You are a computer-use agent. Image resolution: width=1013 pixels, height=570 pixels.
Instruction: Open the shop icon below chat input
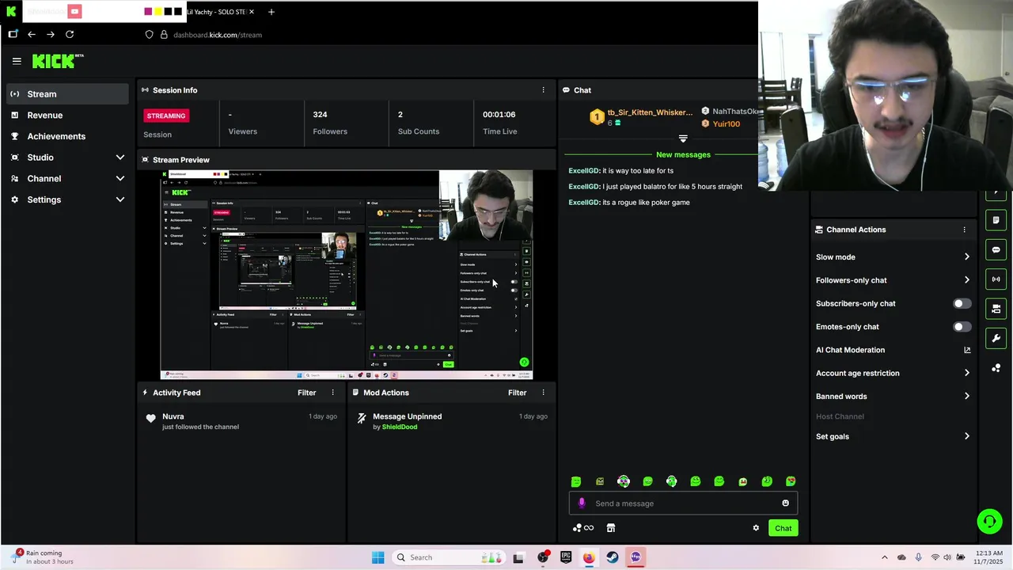click(x=611, y=528)
